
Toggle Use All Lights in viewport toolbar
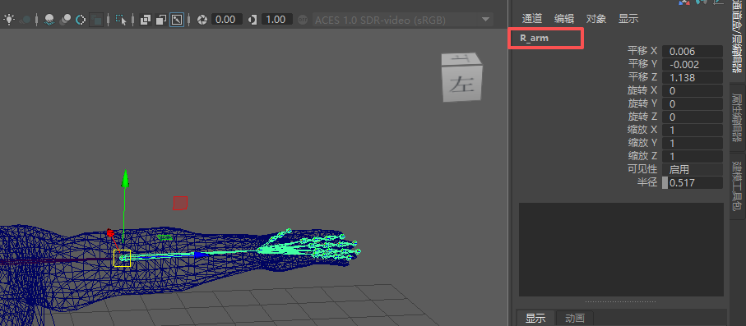[8, 20]
